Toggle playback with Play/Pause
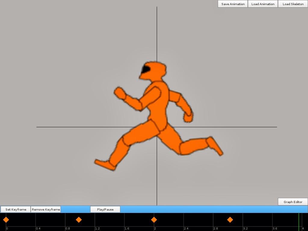Viewport: 308px width, 231px height. click(x=105, y=209)
